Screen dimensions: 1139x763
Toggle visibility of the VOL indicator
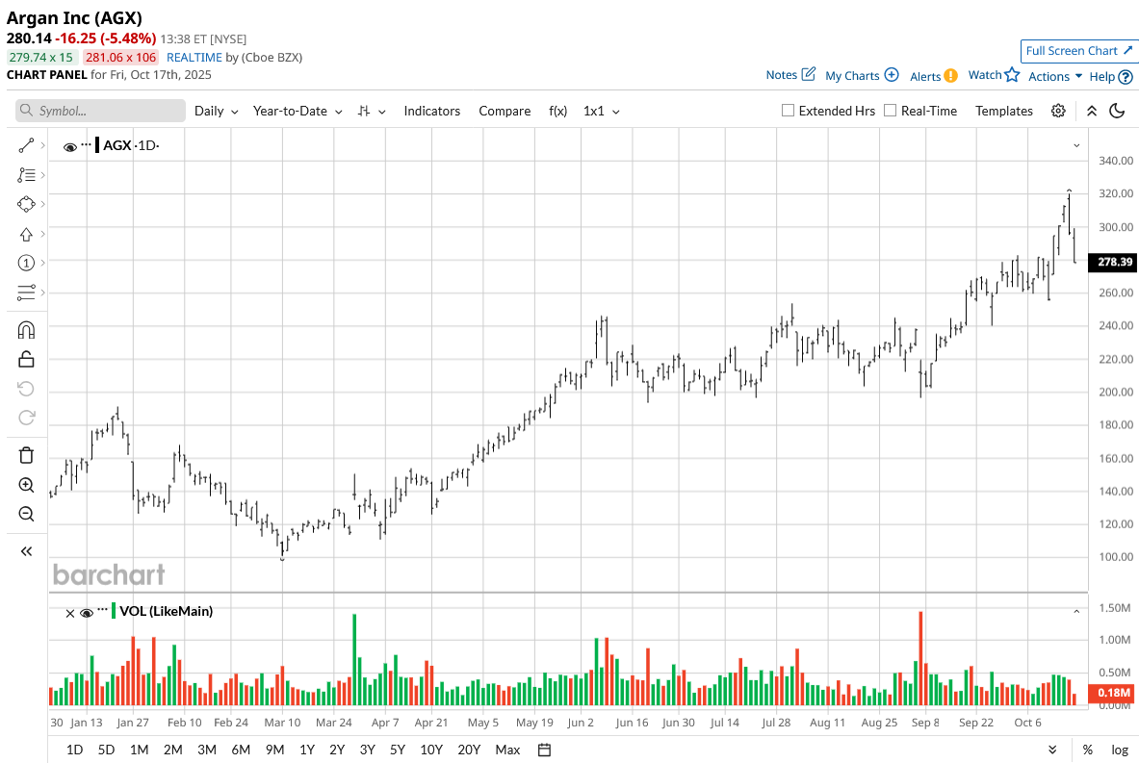(86, 614)
